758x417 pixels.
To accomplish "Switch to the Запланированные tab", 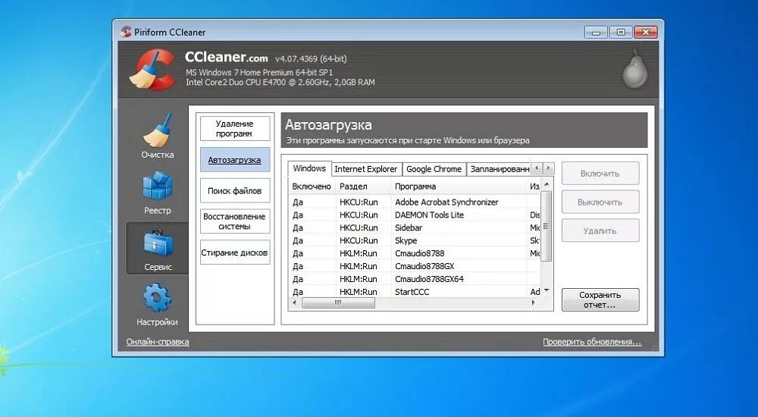I will [x=499, y=169].
